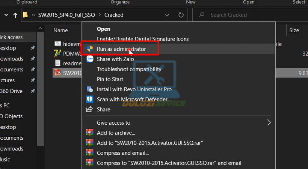Click the SW2010 file icon
This screenshot has height=169, width=308.
[x=57, y=72]
